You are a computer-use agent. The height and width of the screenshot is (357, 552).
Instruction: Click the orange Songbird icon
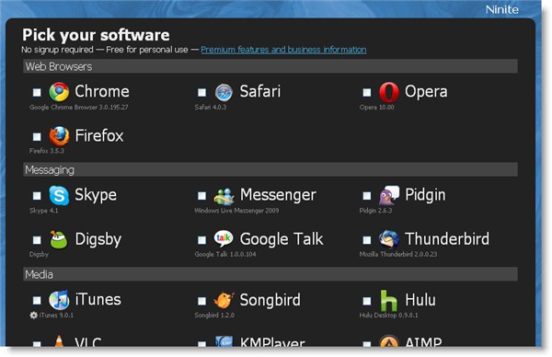224,300
